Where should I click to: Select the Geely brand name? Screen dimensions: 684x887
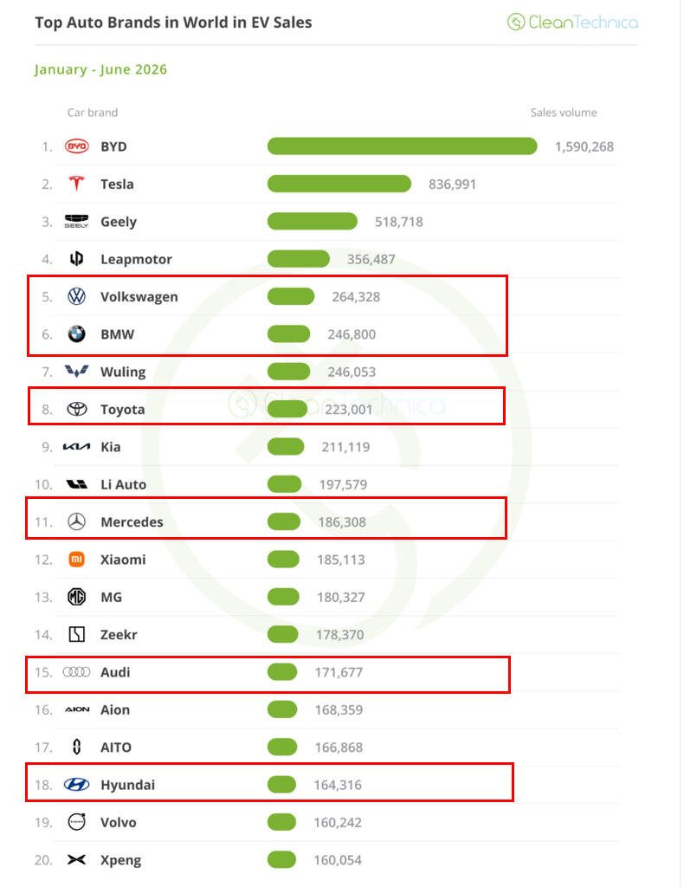click(x=119, y=222)
